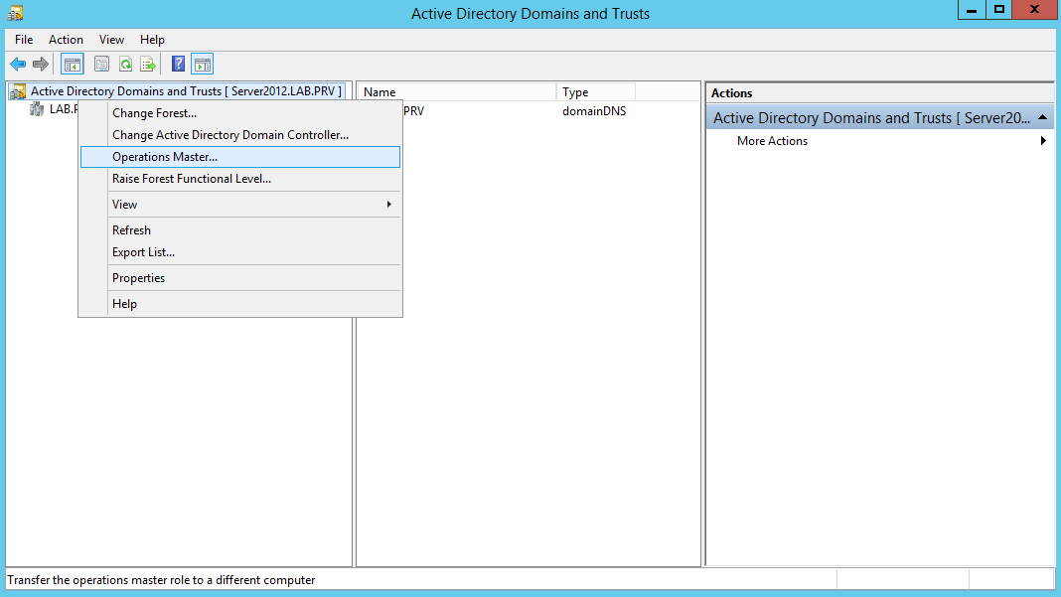Sort by the Name column header
This screenshot has width=1061, height=597.
pyautogui.click(x=456, y=92)
